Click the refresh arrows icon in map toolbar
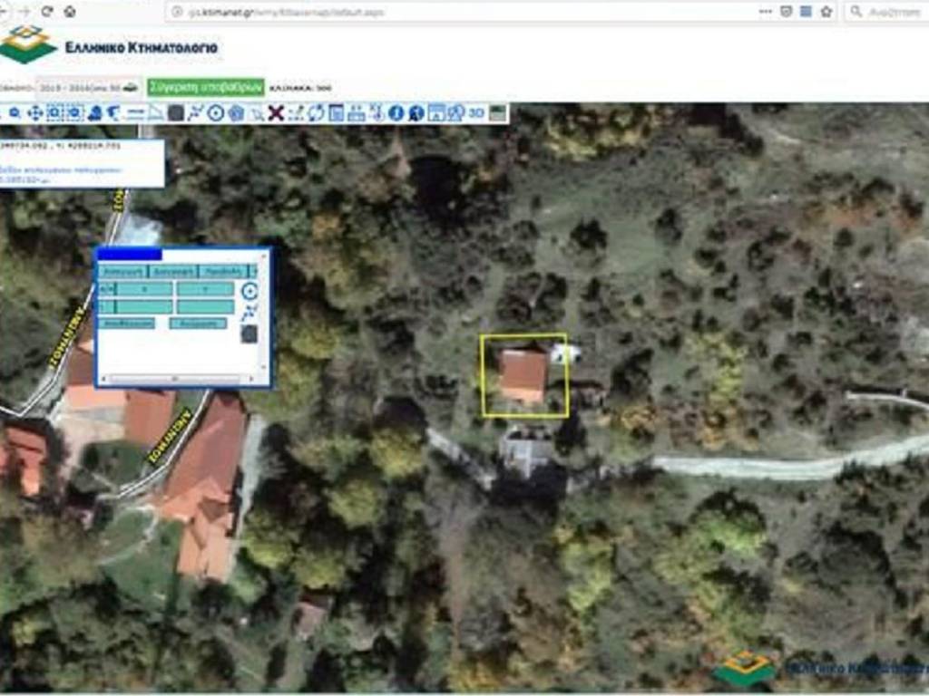This screenshot has width=929, height=696. (x=316, y=113)
